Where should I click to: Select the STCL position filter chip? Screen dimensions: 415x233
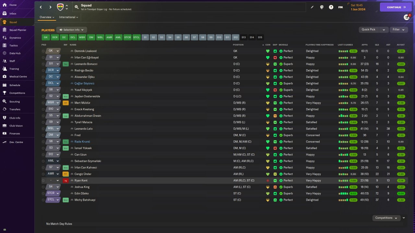point(136,37)
